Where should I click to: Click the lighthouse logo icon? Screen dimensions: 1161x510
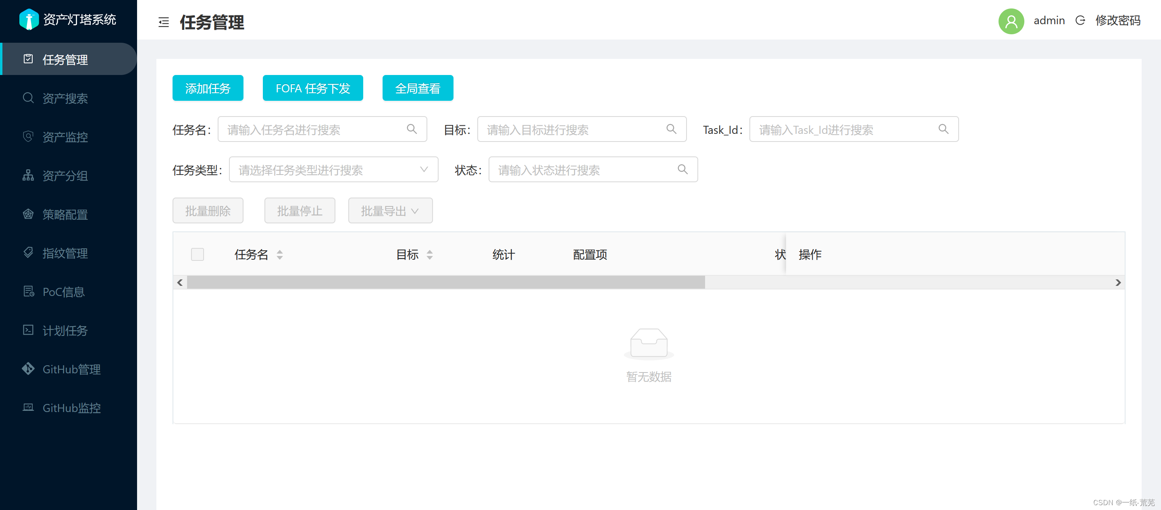click(29, 19)
